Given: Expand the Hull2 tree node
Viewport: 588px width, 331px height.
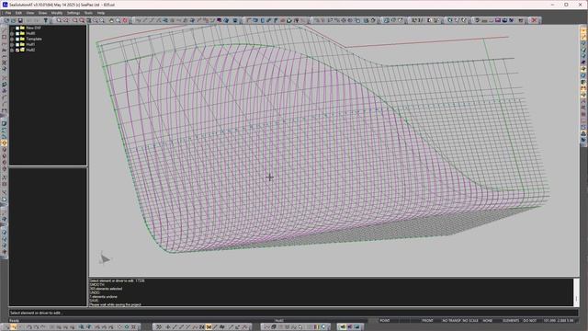Looking at the screenshot, I should [x=12, y=50].
